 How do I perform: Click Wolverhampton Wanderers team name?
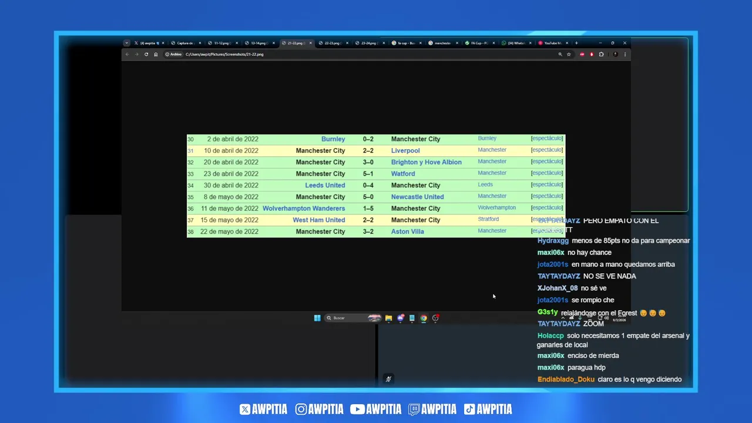[x=304, y=209]
